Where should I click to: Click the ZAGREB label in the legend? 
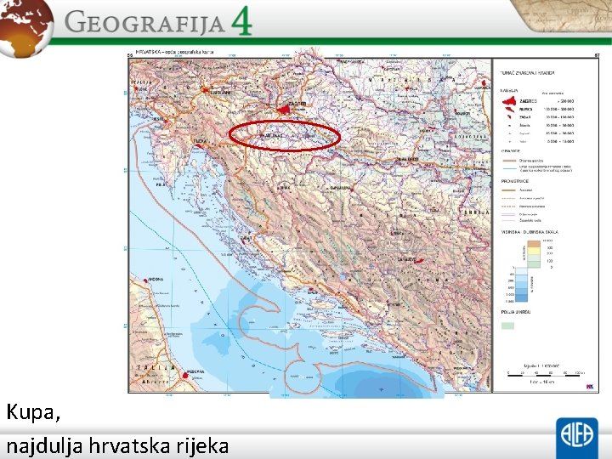coord(528,101)
